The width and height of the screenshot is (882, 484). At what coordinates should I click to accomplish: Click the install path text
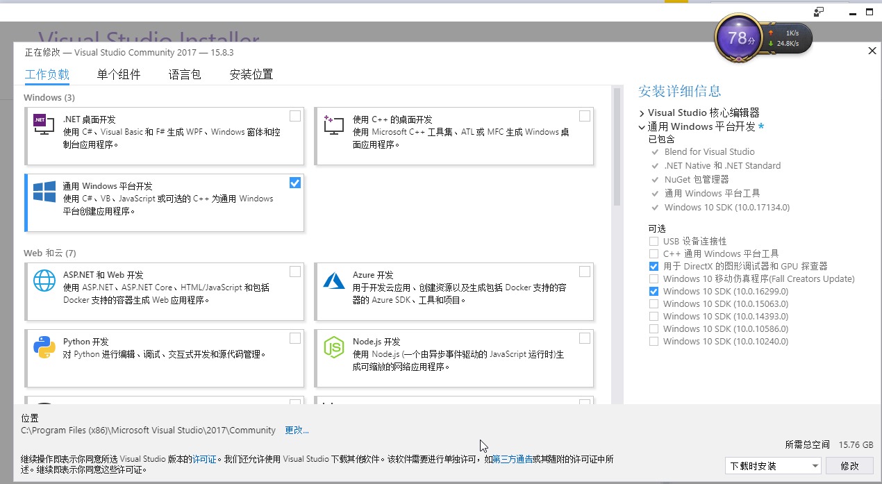tap(149, 431)
